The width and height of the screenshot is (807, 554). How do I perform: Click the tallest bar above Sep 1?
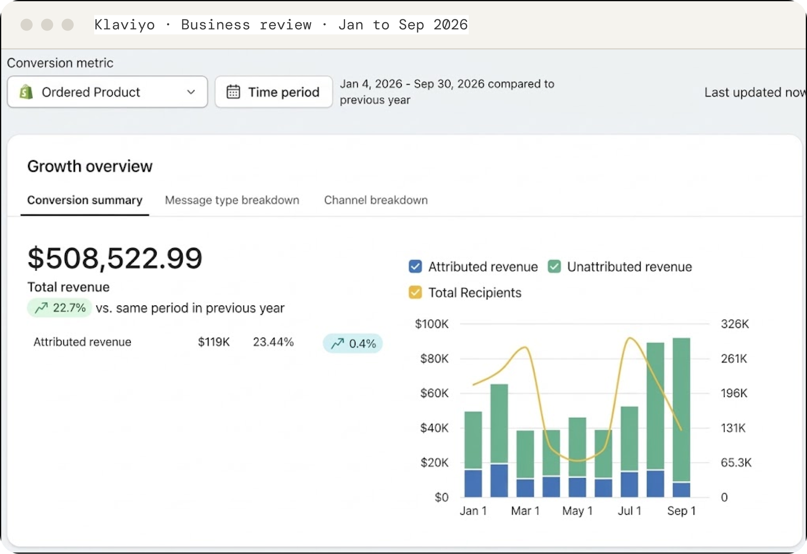click(681, 417)
